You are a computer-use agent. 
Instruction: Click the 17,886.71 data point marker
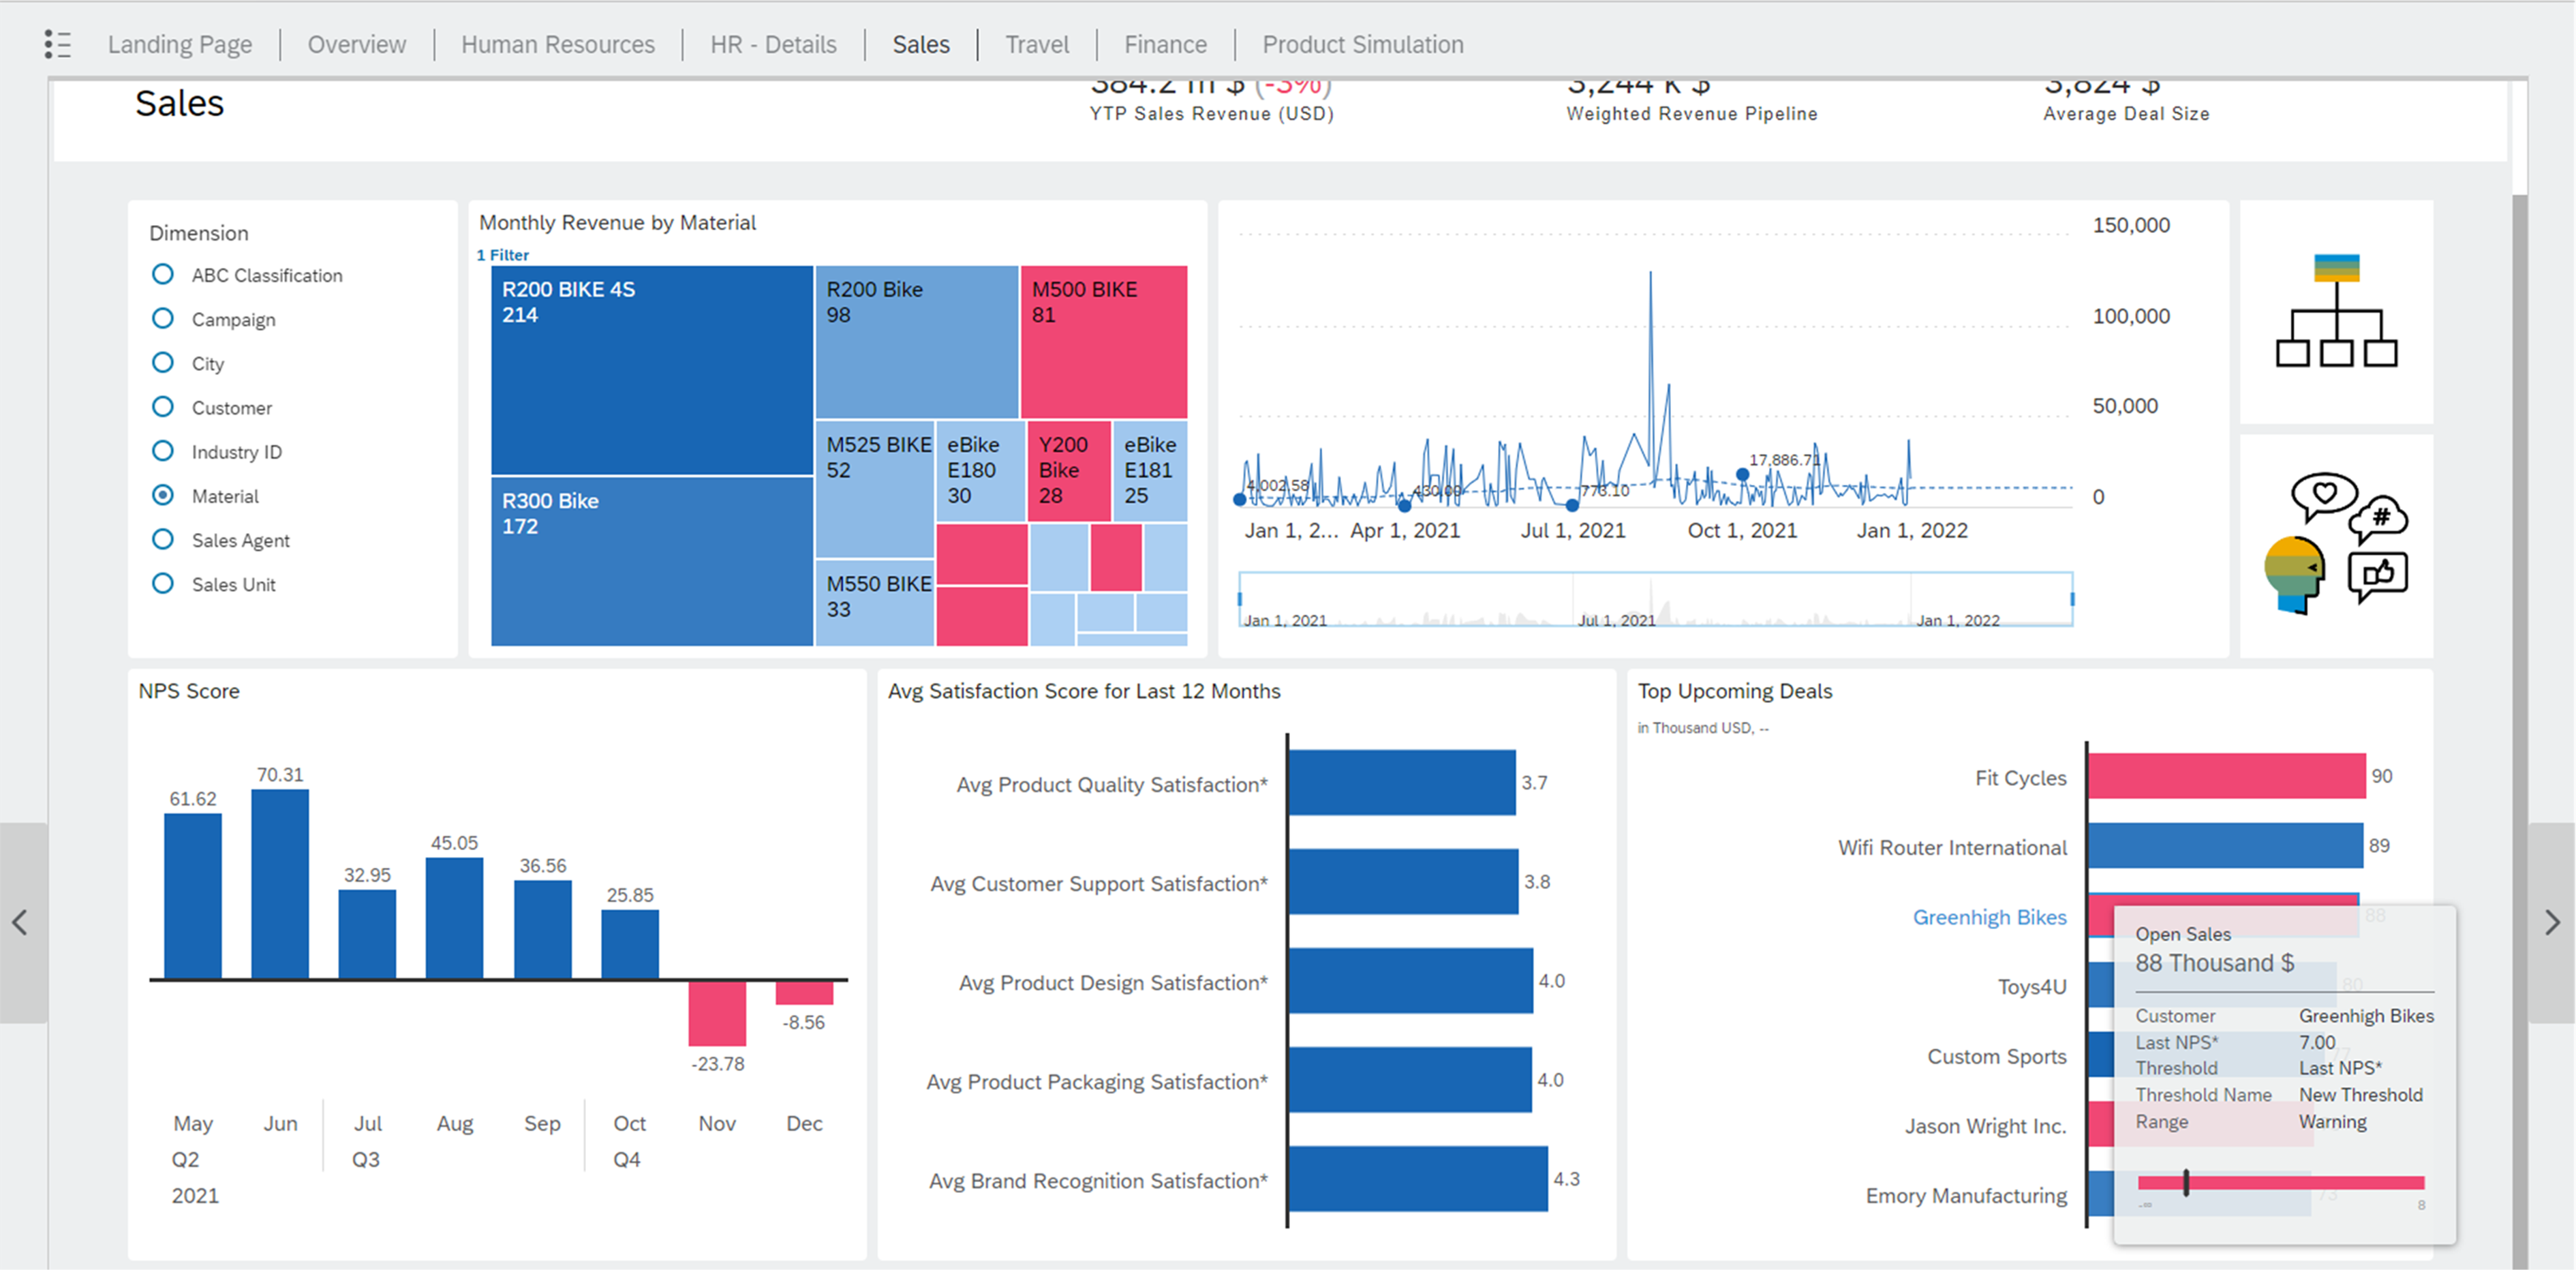click(x=1743, y=474)
